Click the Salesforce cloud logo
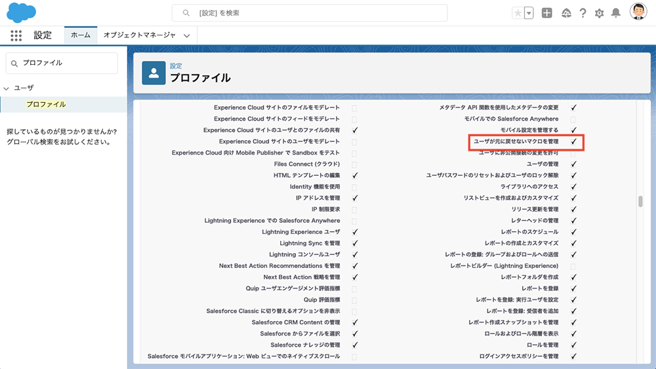Image resolution: width=656 pixels, height=369 pixels. (22, 12)
